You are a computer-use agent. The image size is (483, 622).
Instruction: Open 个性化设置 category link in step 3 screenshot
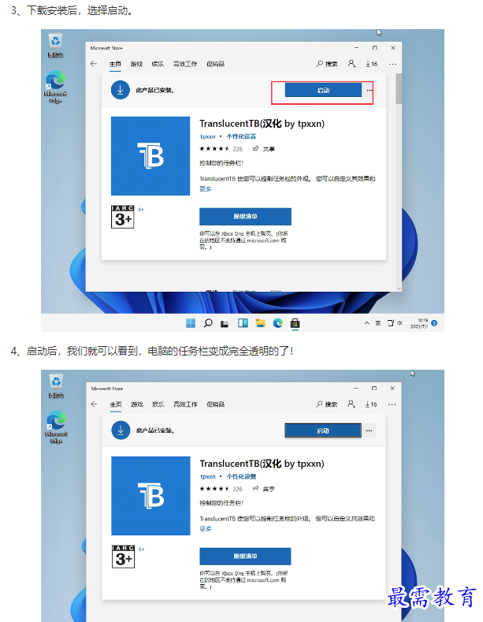[241, 136]
